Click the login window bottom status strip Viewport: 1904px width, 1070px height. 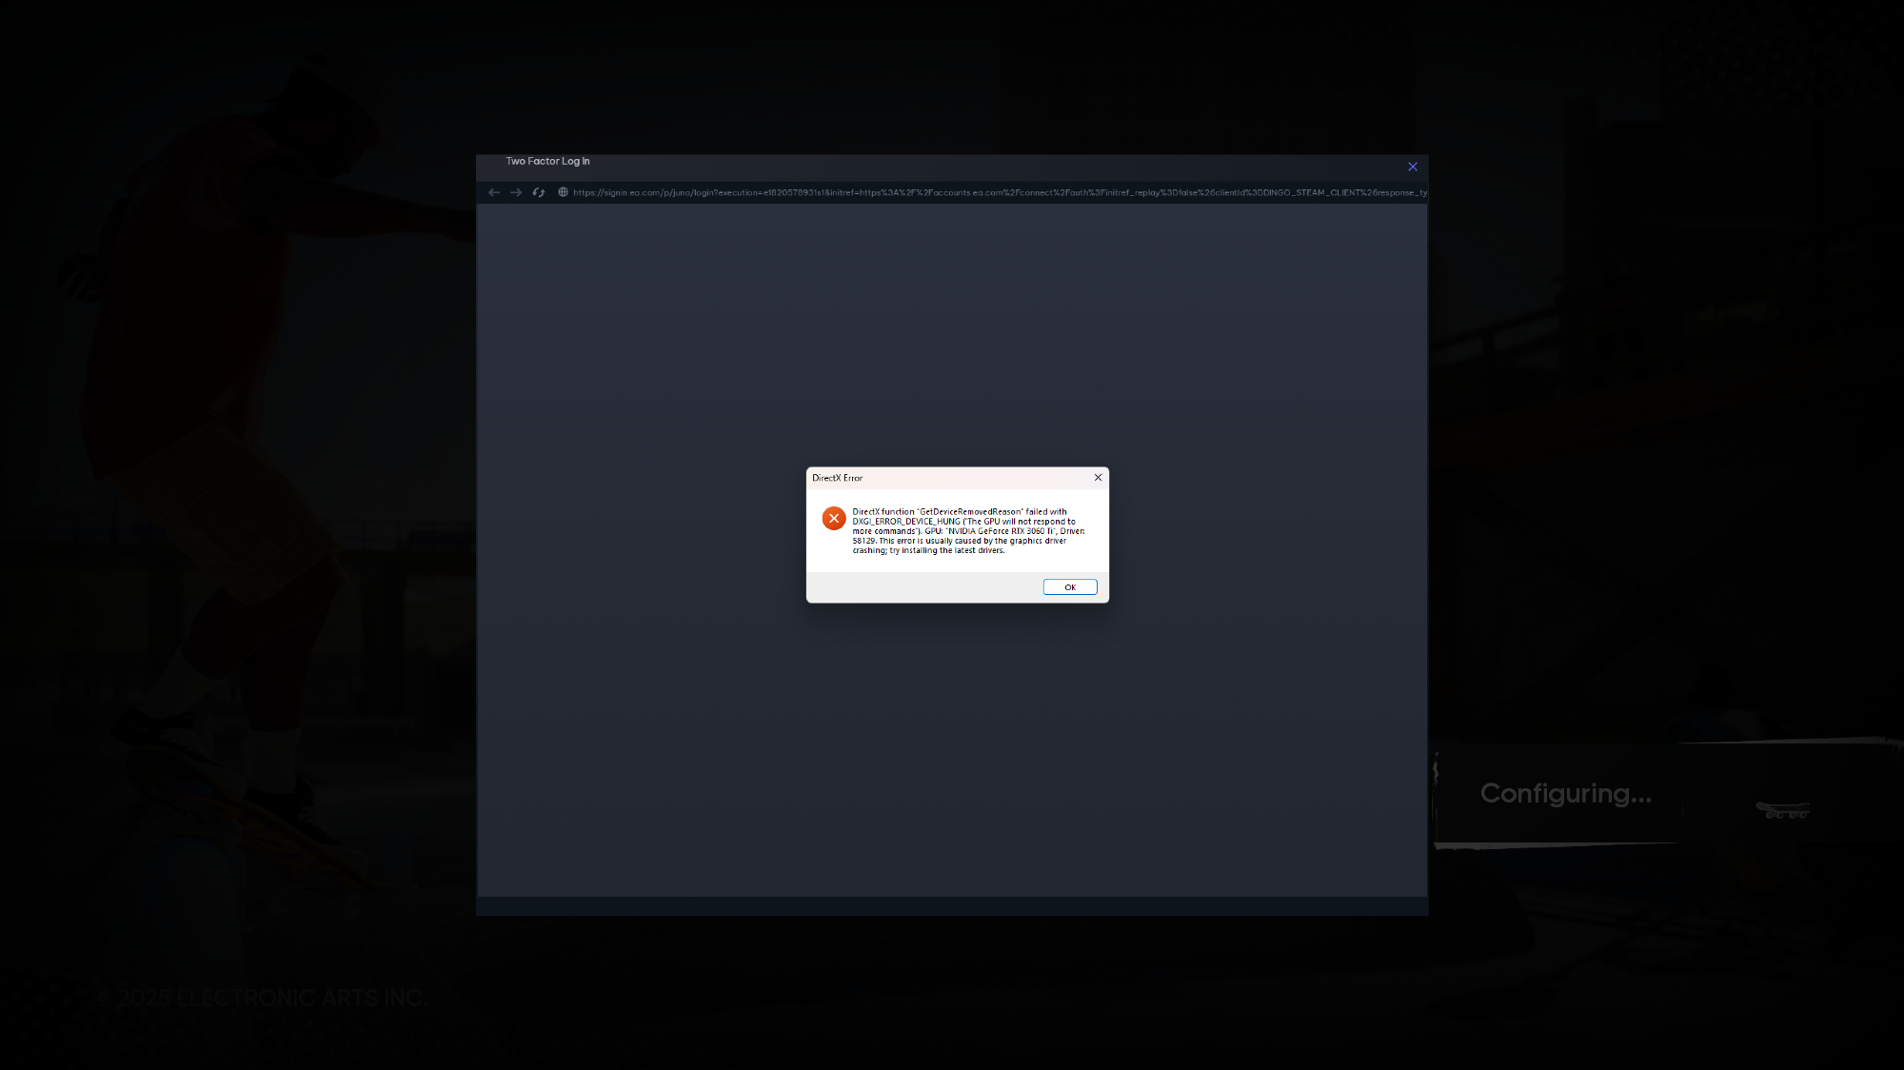pos(952,905)
